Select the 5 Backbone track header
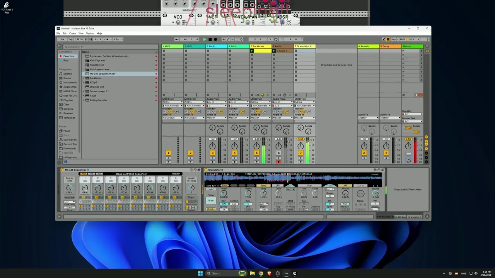495x278 pixels. [x=261, y=46]
